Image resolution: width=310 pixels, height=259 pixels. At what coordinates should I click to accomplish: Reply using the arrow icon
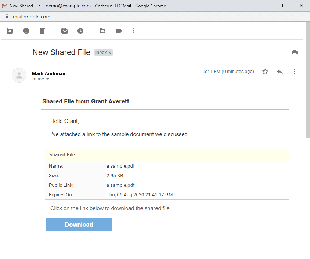click(280, 72)
